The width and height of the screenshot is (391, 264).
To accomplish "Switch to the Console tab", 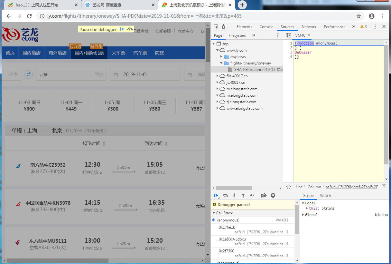I will pos(266,27).
